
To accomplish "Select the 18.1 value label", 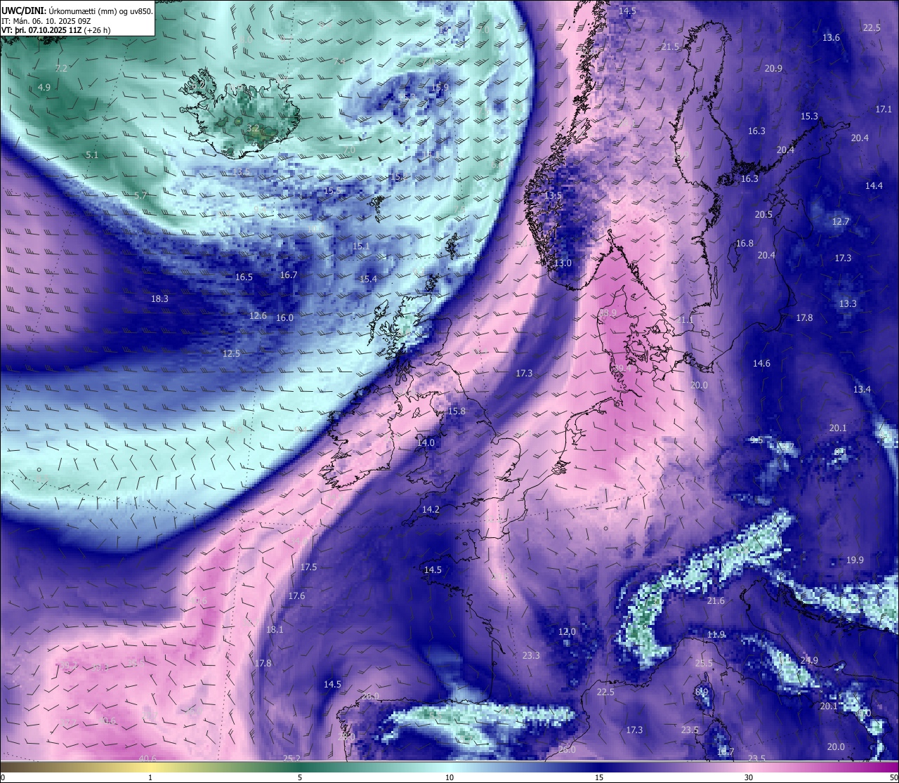I will click(275, 629).
